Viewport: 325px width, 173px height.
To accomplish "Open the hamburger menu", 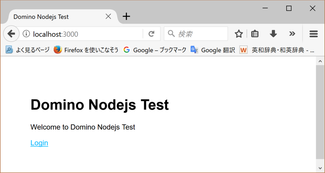I will [314, 34].
